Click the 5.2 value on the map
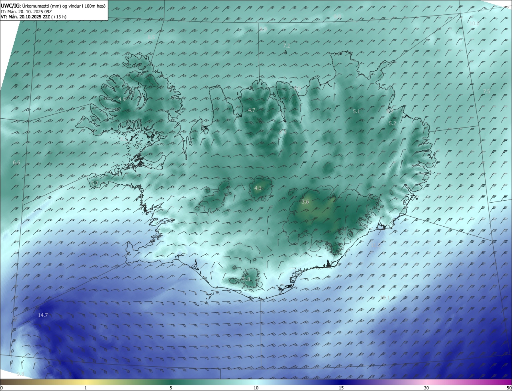512x391 pixels. coord(392,124)
